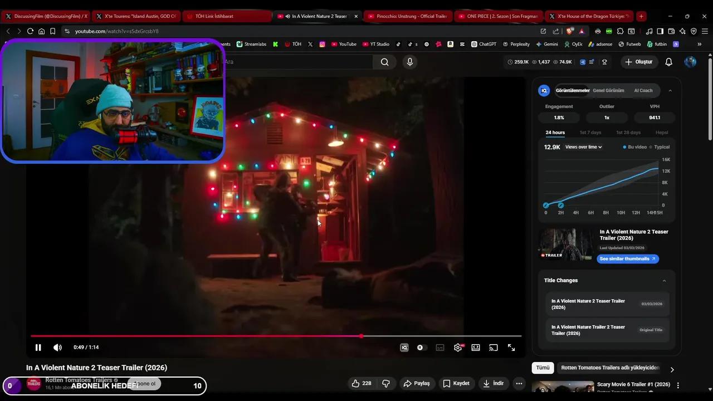Screen dimensions: 713x401
Task: Collapse the Title Changes section
Action: 664,281
